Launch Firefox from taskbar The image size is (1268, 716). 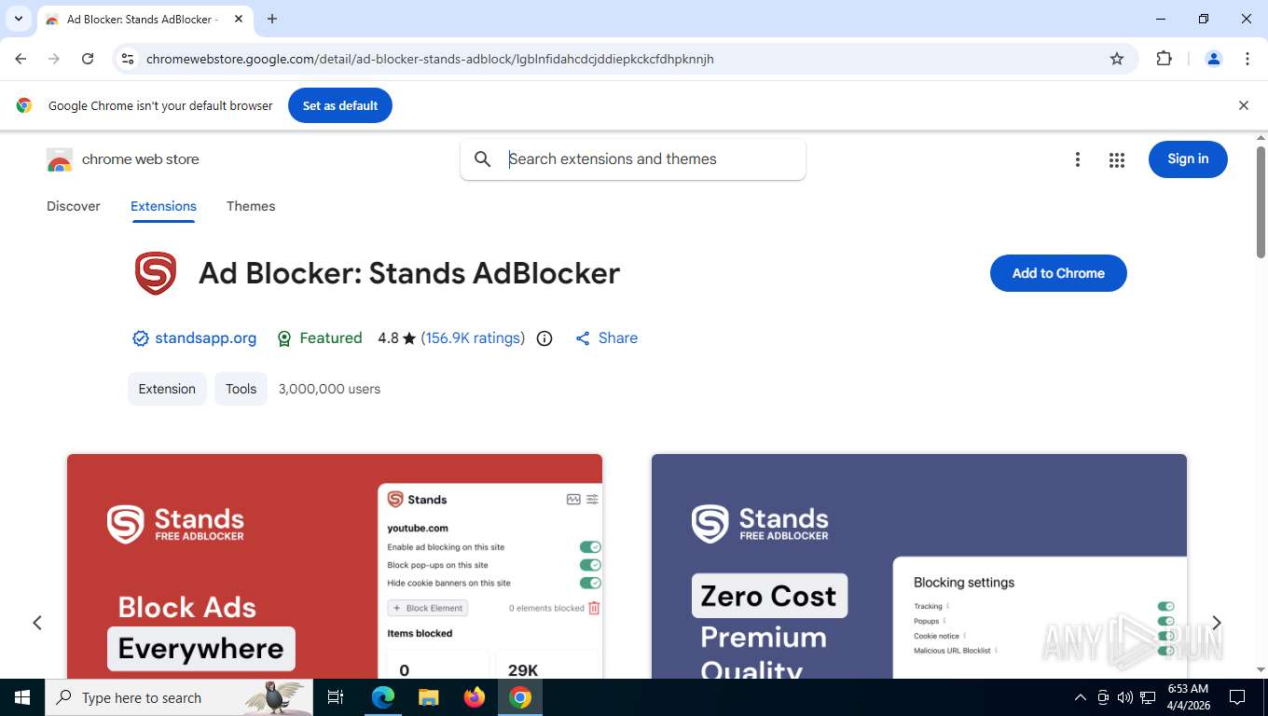point(475,697)
